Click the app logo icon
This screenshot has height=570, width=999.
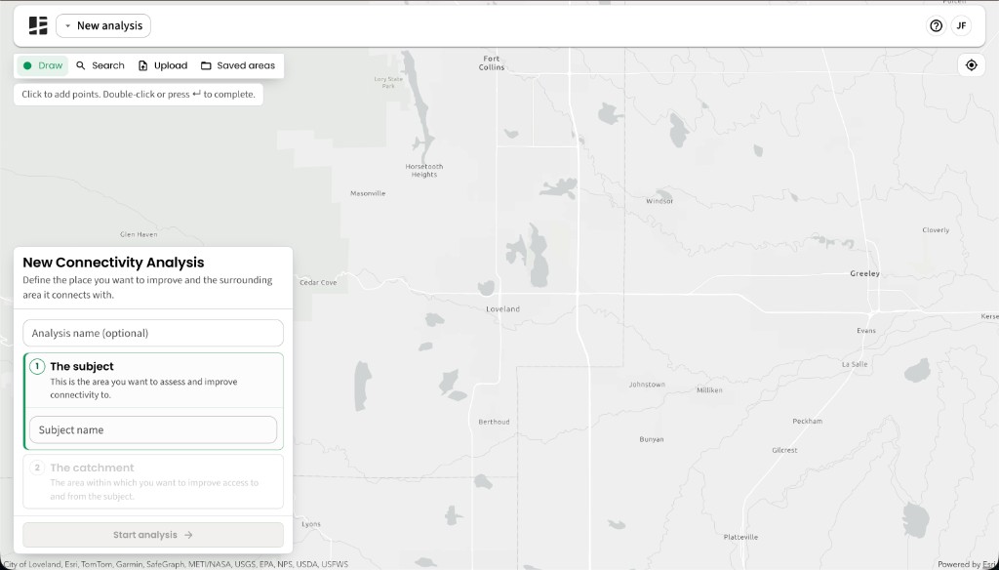pyautogui.click(x=38, y=25)
